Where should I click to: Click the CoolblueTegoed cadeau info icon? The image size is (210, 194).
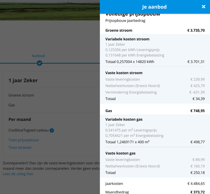pyautogui.click(x=52, y=130)
